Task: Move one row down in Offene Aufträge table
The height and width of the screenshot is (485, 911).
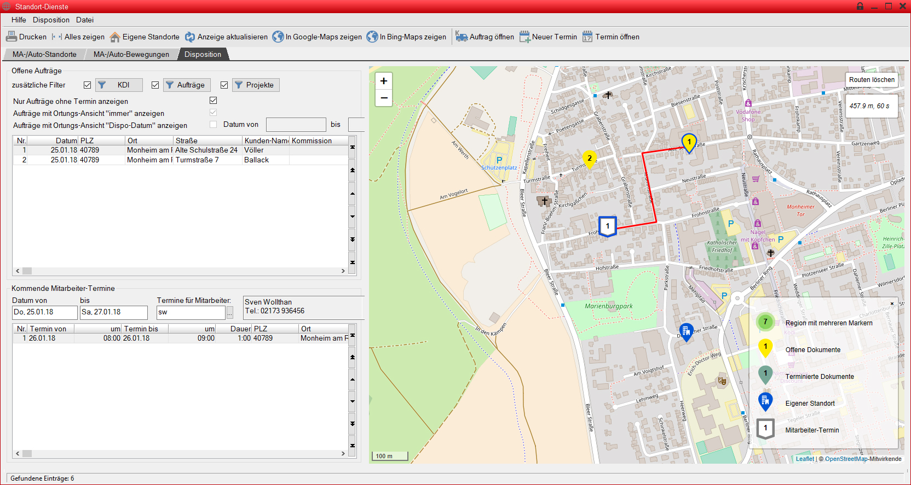Action: (353, 216)
